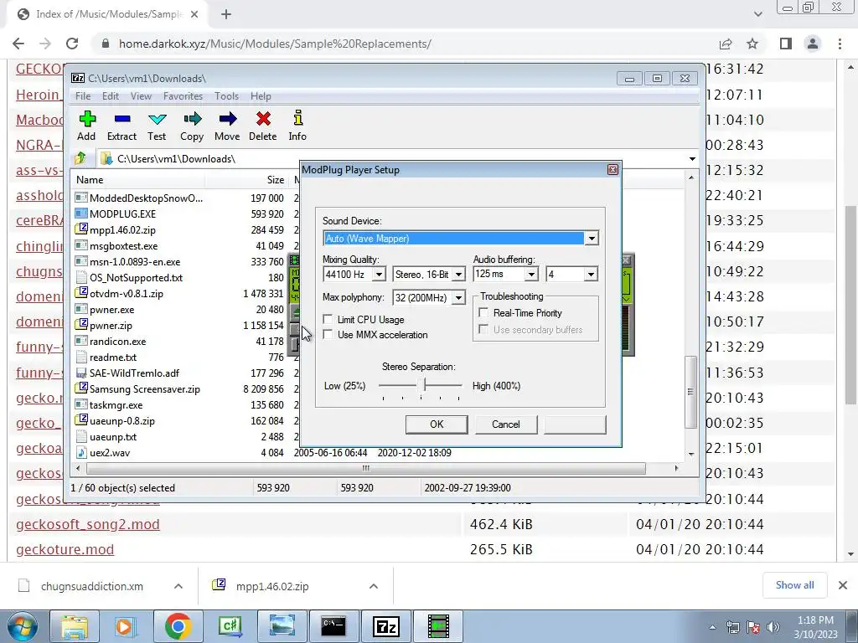Expand the 7-Zip address path dropdown
The height and width of the screenshot is (643, 858).
pyautogui.click(x=692, y=158)
